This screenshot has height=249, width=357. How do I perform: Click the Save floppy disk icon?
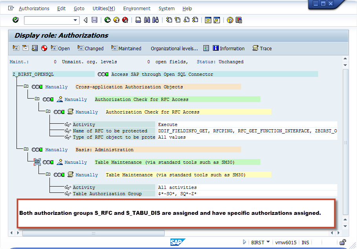tap(95, 20)
